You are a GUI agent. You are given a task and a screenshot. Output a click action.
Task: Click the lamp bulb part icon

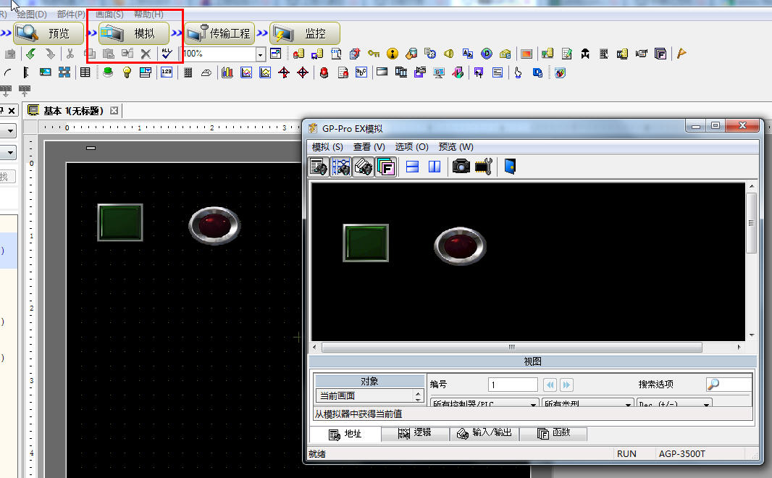[127, 72]
